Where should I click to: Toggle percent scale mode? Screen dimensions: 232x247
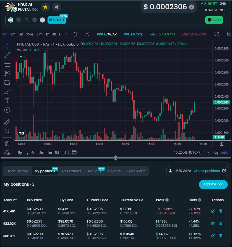pyautogui.click(x=208, y=152)
